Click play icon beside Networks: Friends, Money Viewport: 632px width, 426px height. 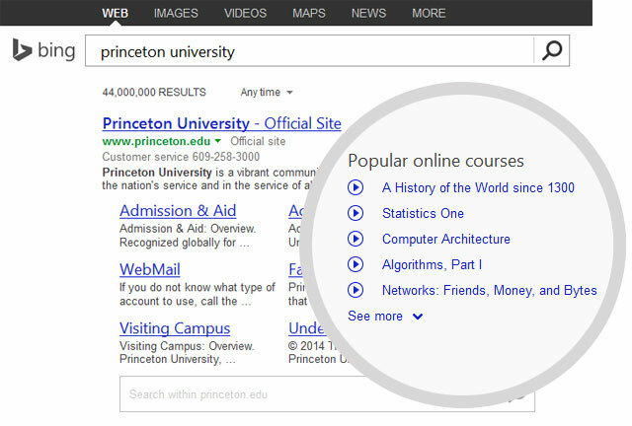click(x=355, y=290)
